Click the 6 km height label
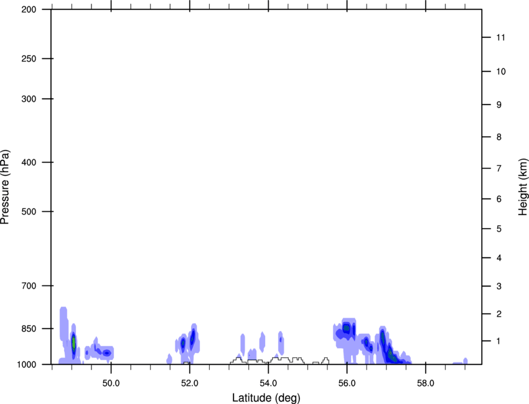 pyautogui.click(x=499, y=199)
